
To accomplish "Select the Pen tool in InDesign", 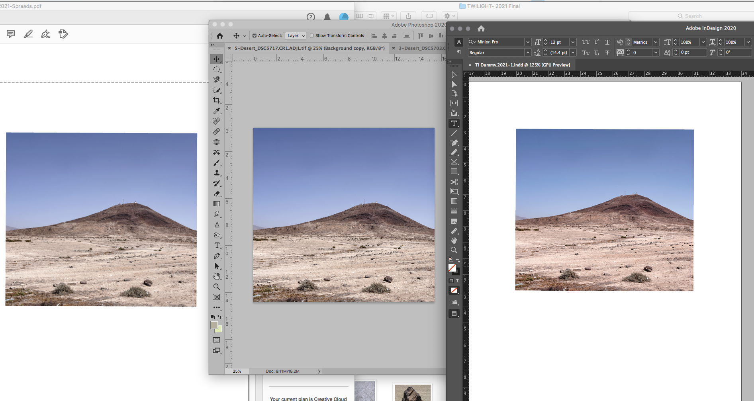I will pos(454,143).
